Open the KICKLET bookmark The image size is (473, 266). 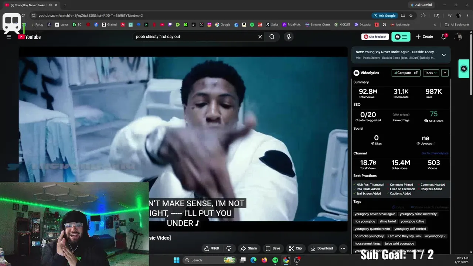pyautogui.click(x=342, y=25)
